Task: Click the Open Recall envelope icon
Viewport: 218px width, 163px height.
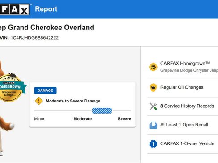Action: (x=153, y=125)
